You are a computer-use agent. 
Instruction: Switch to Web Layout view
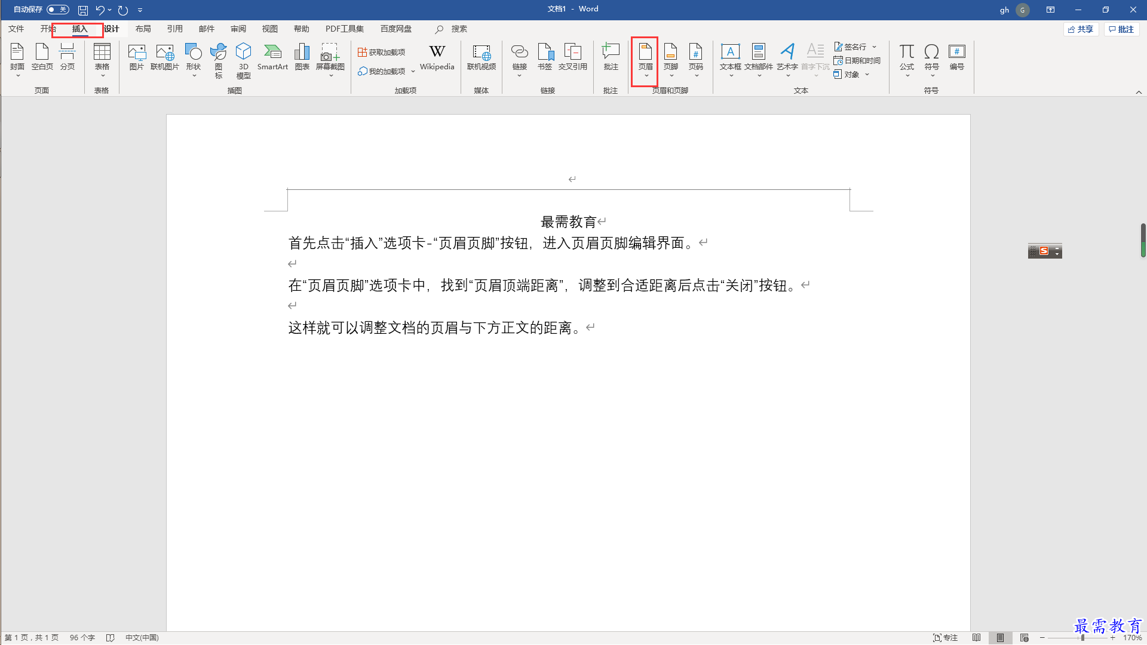(1024, 638)
